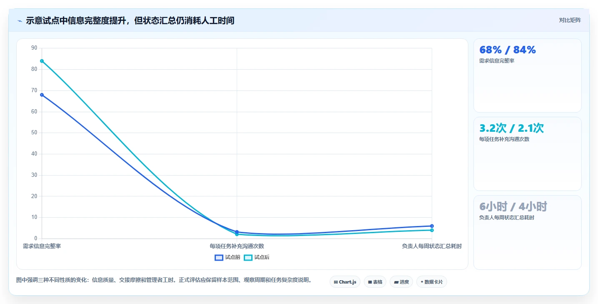Select the Chart.js chip

click(345, 282)
